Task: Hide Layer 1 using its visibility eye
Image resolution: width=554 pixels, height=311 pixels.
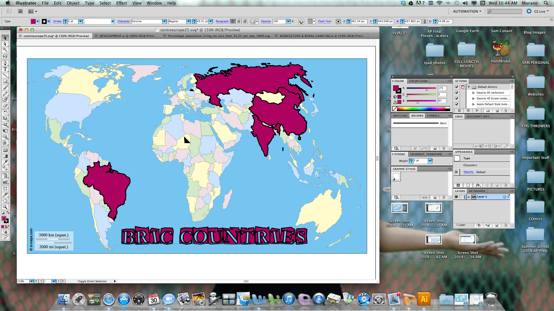Action: coord(456,197)
